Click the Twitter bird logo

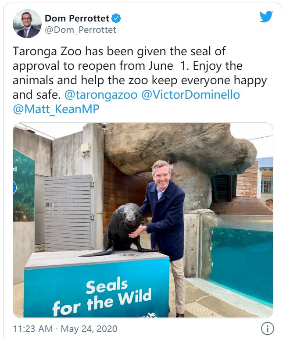tap(266, 17)
